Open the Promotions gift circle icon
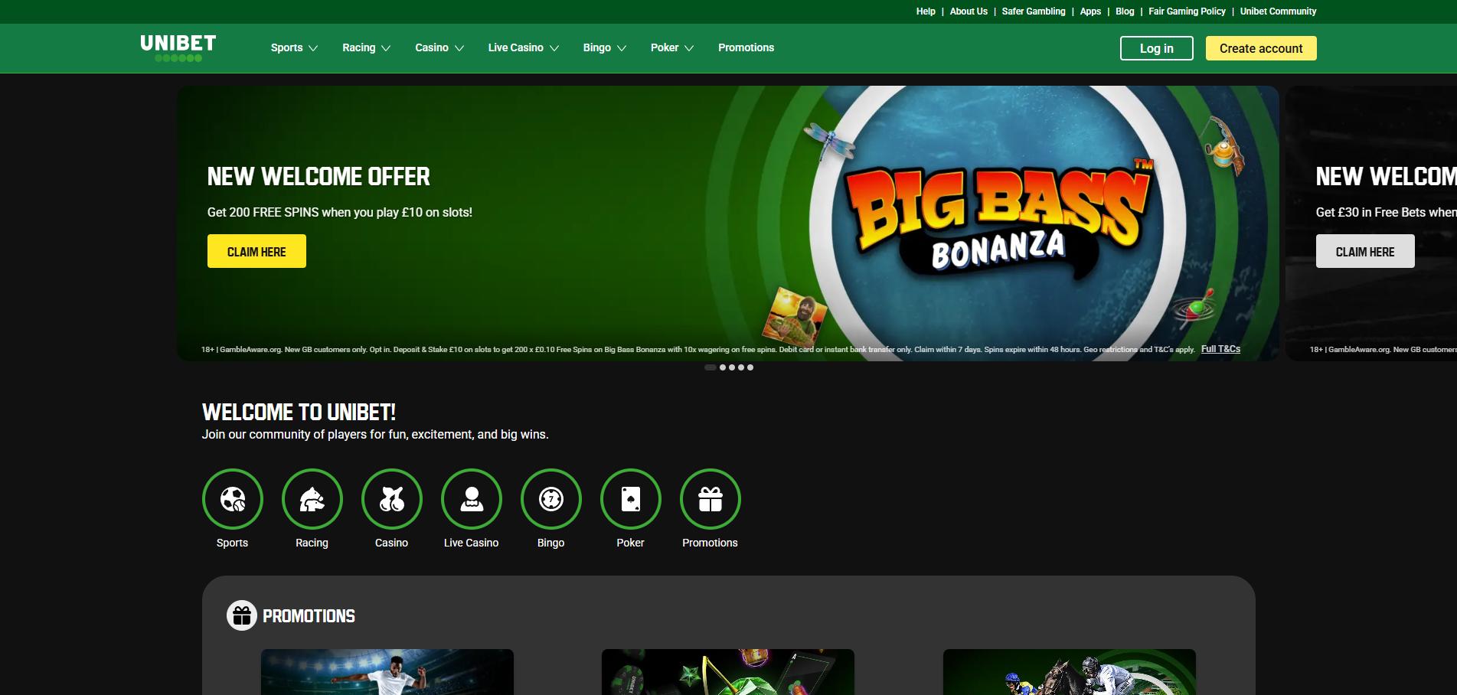This screenshot has width=1457, height=695. click(x=711, y=499)
